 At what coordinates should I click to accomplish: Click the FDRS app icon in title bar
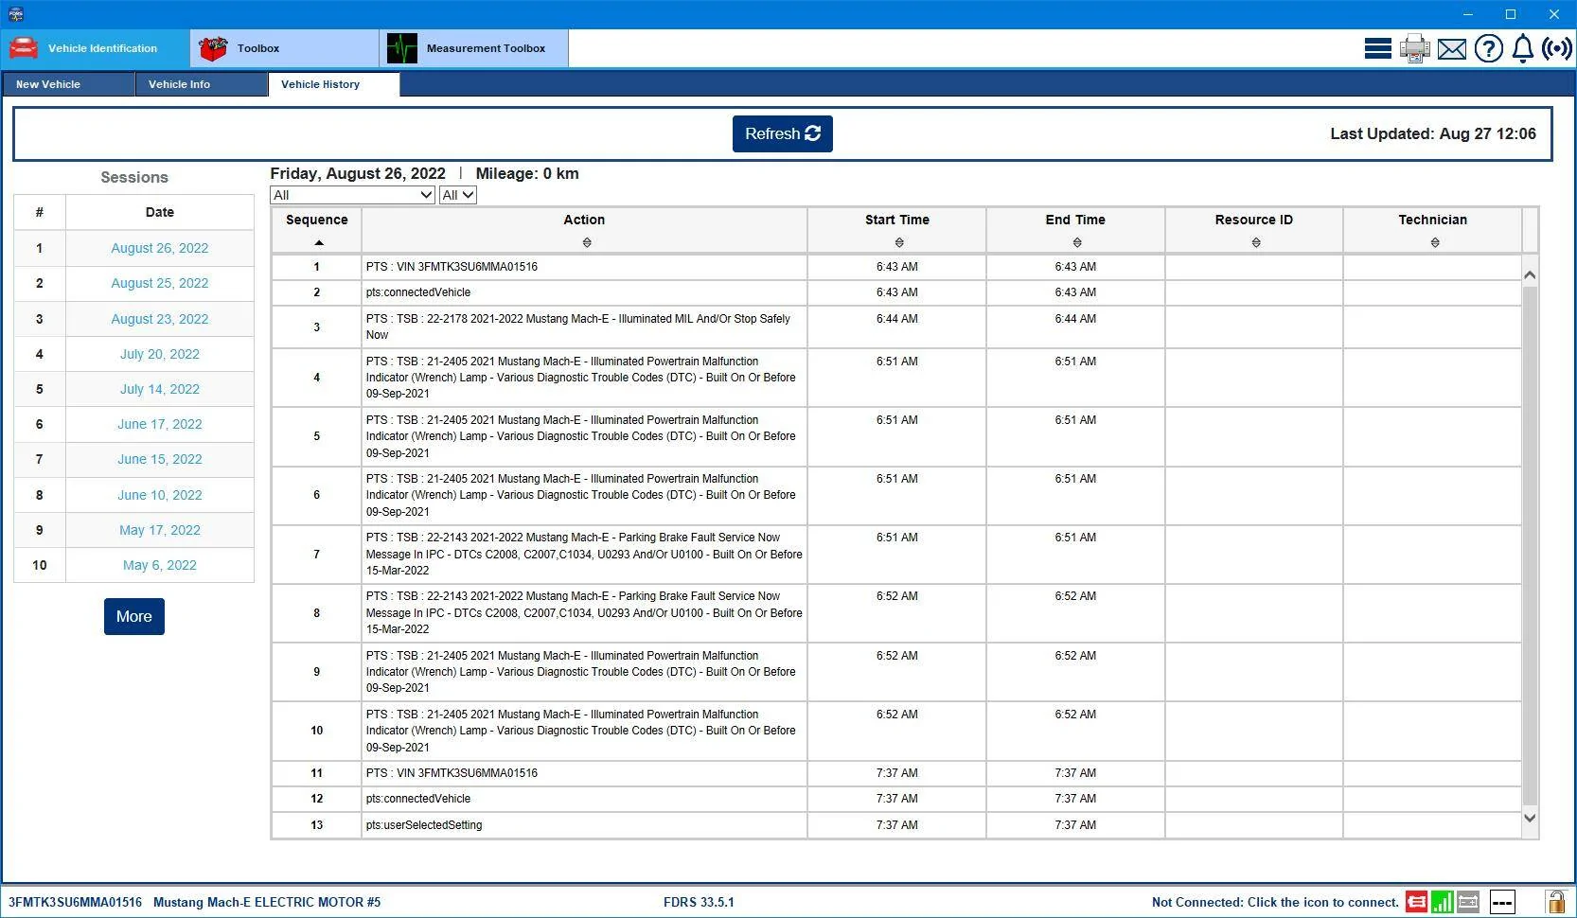(x=15, y=14)
